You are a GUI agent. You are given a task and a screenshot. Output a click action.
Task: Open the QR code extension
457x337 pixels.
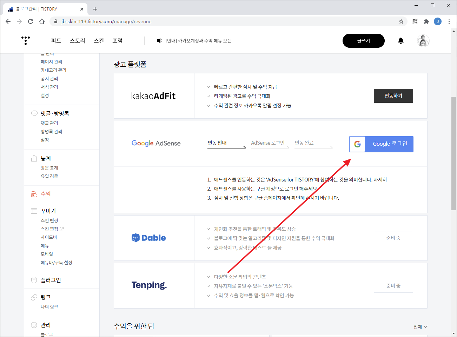coord(415,21)
